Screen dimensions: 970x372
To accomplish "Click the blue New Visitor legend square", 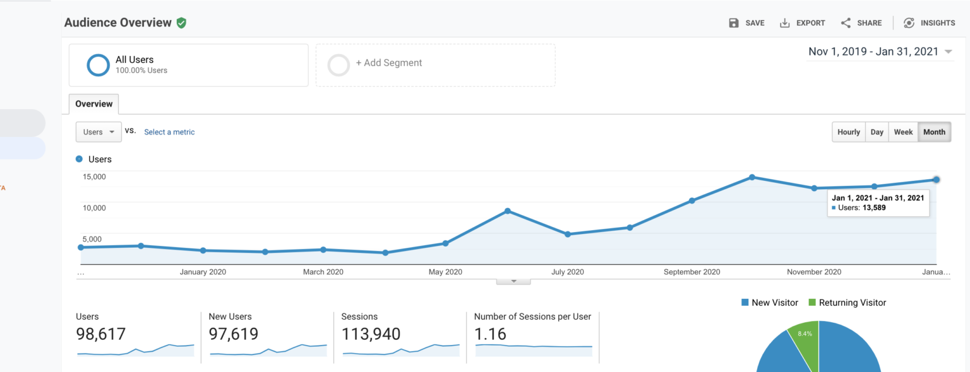I will [745, 303].
